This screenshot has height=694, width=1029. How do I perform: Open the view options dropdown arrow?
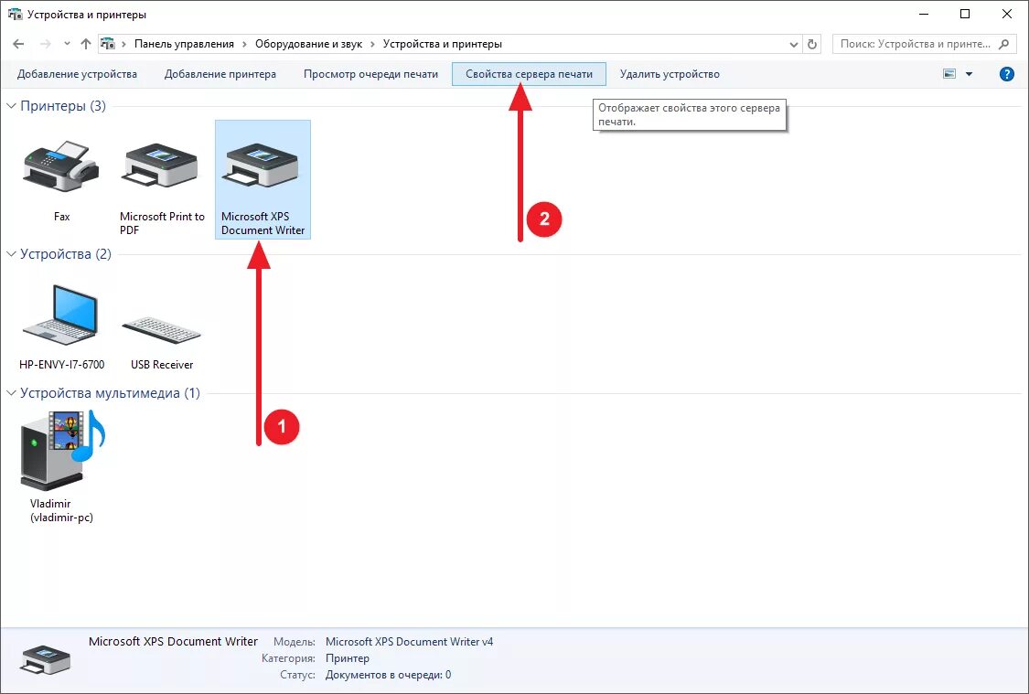tap(970, 74)
